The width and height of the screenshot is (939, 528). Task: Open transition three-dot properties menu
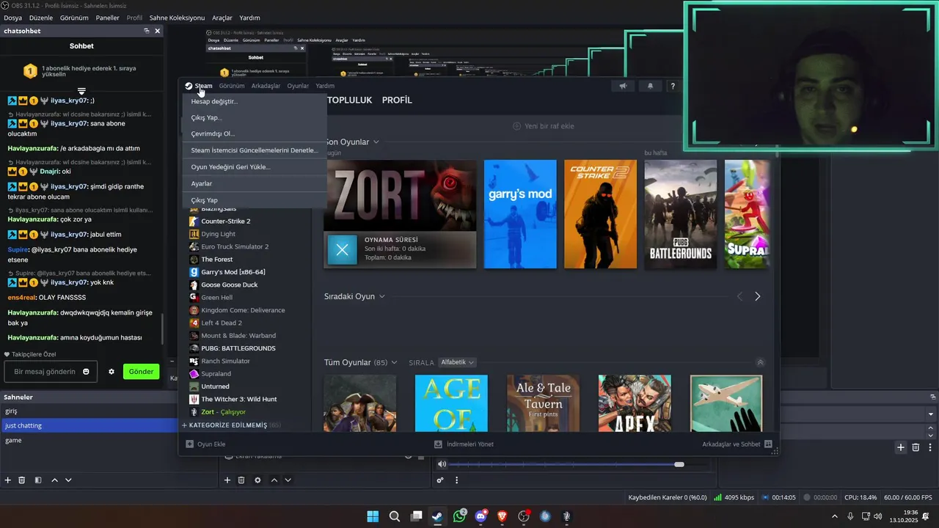click(930, 447)
